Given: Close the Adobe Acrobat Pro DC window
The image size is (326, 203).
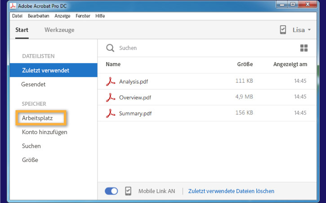Looking at the screenshot, I should coord(308,5).
